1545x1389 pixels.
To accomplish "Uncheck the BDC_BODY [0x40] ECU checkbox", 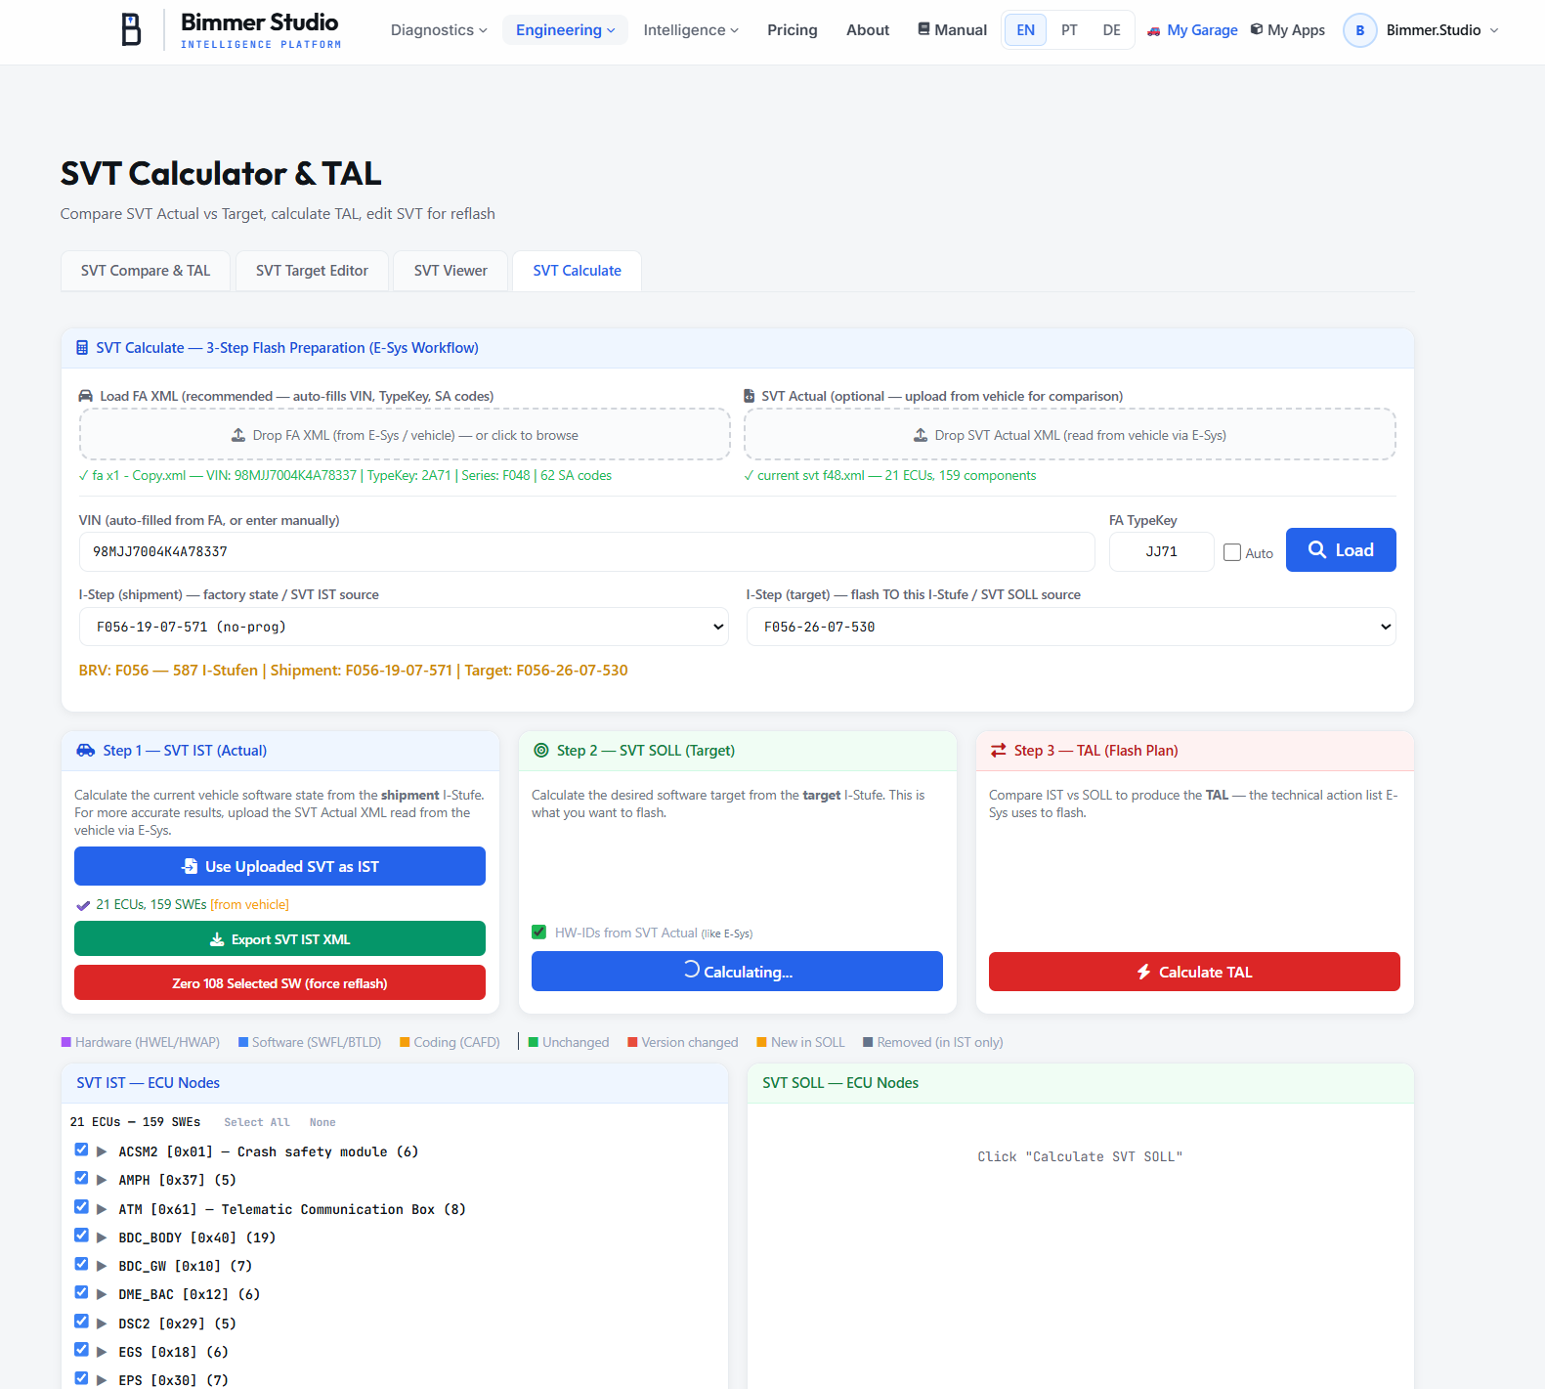I will (x=81, y=1236).
